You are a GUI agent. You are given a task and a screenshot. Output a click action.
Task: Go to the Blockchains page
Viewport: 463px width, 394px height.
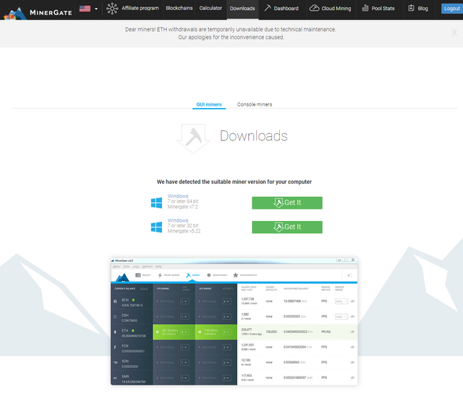[179, 8]
